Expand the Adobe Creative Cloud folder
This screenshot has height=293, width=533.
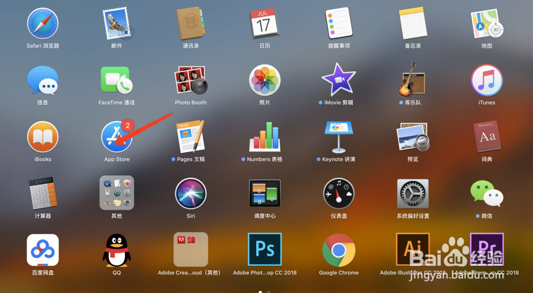(191, 250)
